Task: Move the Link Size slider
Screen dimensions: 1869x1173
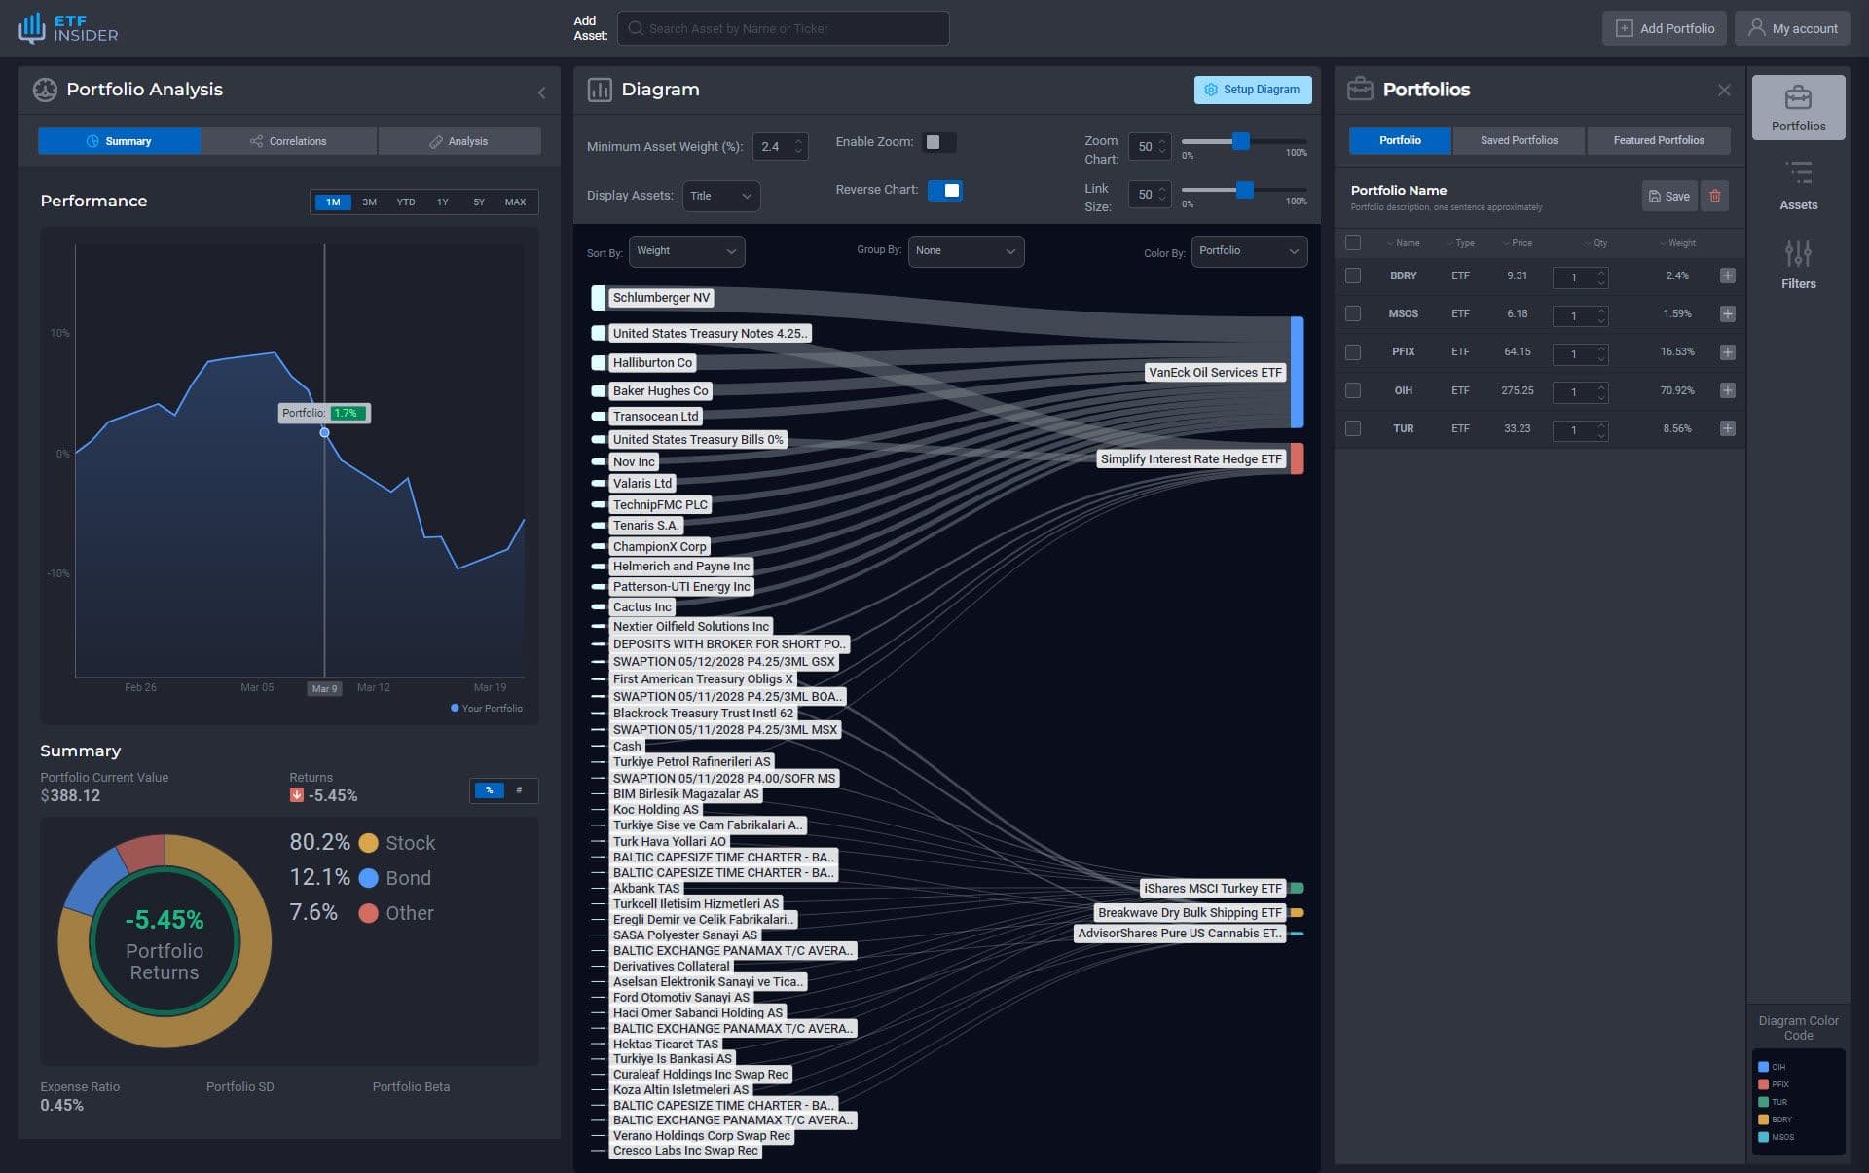Action: (x=1244, y=190)
